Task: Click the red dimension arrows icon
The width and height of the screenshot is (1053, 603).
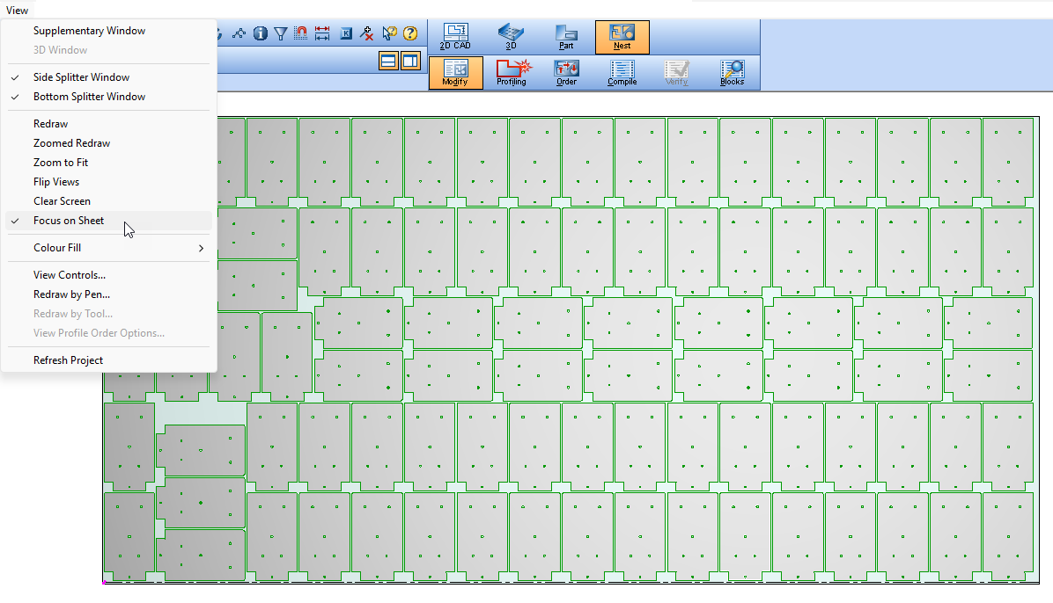Action: [x=322, y=33]
